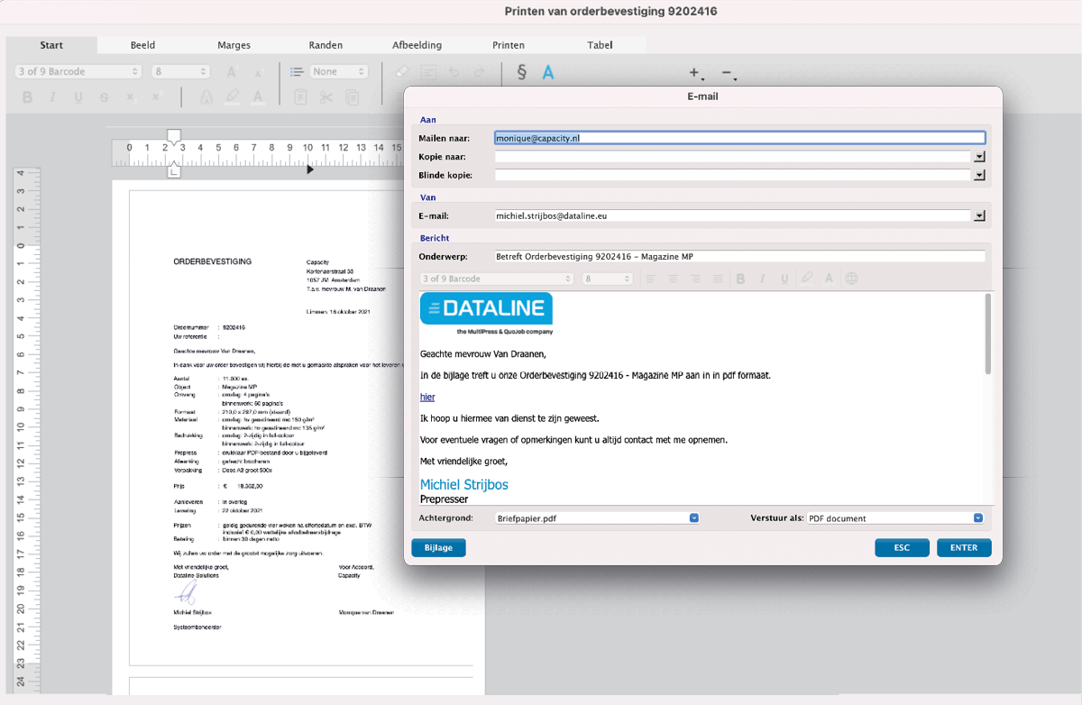Click the font color A icon in main toolbar
Viewport: 1082px width, 705px height.
[257, 97]
